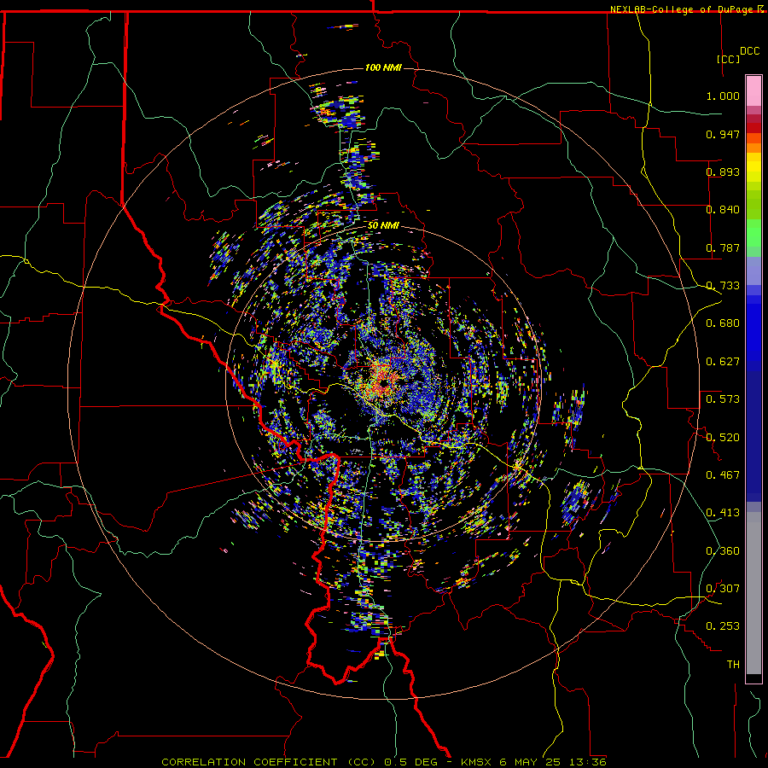Image resolution: width=768 pixels, height=768 pixels.
Task: Click the 0.360 scale value
Action: coord(723,551)
